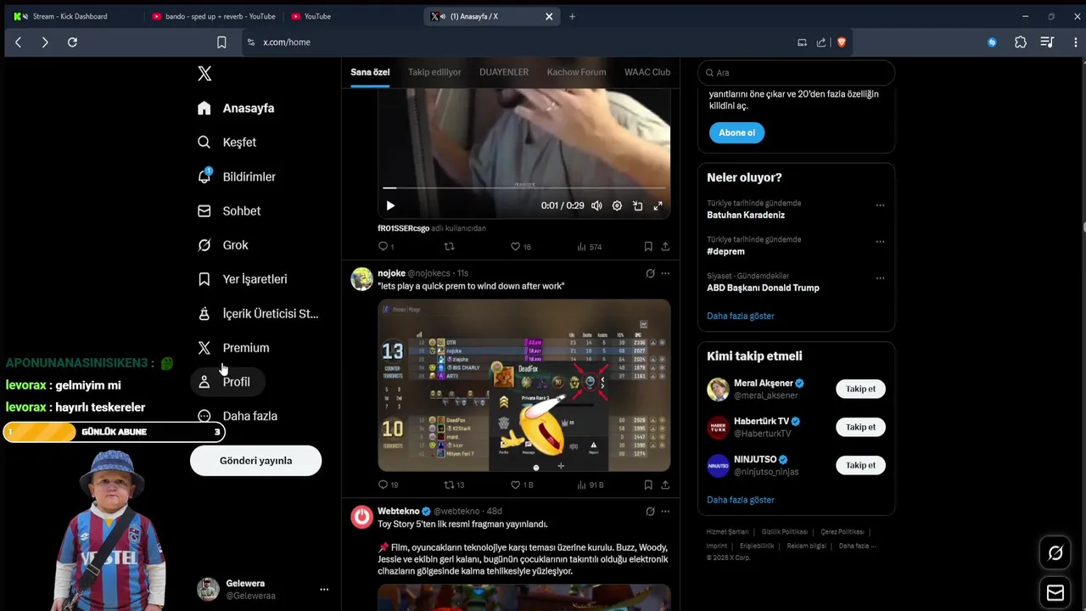Open nojoke post scoreboard image
This screenshot has width=1086, height=611.
click(x=523, y=384)
